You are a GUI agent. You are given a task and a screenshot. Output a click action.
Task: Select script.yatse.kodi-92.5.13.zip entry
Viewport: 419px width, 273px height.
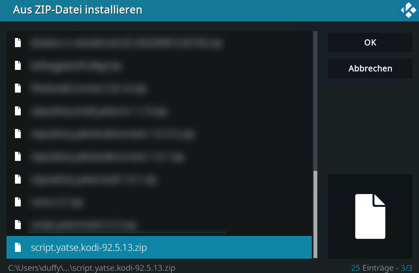(x=159, y=247)
